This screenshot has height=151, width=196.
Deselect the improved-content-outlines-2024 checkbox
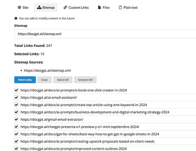tap(16, 149)
